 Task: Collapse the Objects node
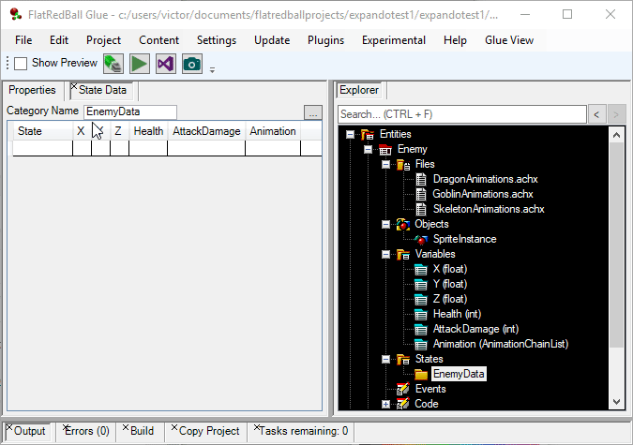tap(386, 224)
